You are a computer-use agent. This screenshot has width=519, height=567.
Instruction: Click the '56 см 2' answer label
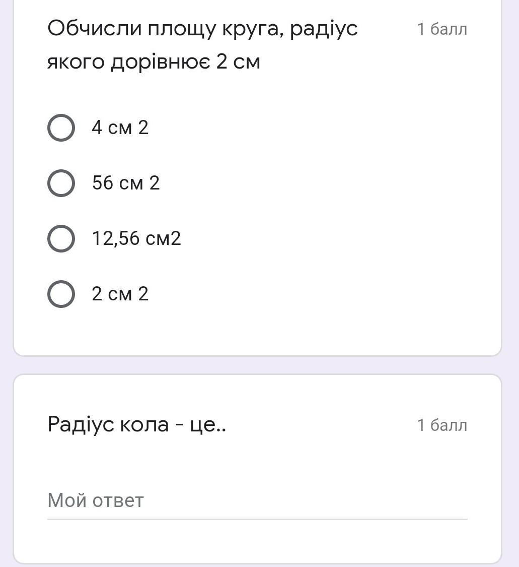tap(125, 182)
